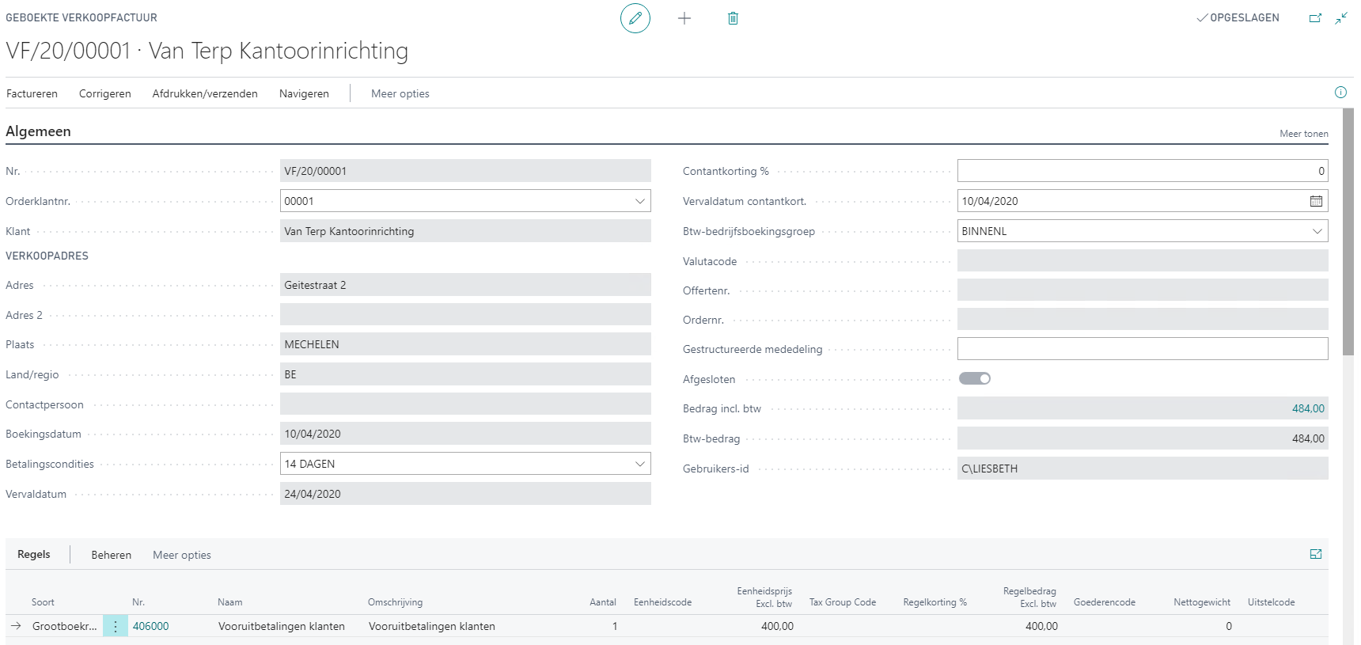Maximize the Regels section icon
1361x645 pixels.
coord(1316,555)
